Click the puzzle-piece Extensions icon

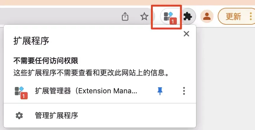pos(188,17)
